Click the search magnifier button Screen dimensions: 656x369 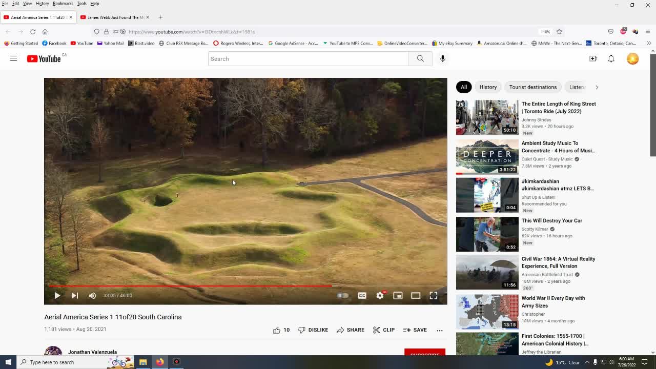(x=420, y=58)
